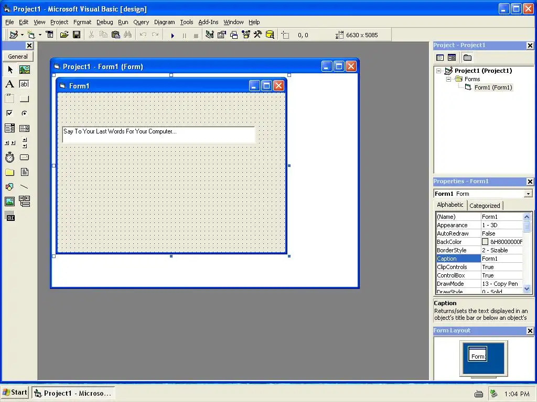Click Project1 taskbar button

tap(73, 393)
